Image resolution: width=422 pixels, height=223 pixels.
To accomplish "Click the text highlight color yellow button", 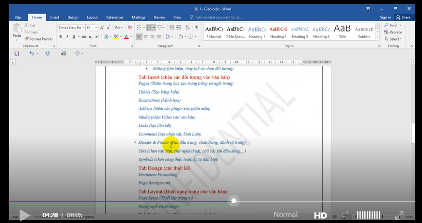I will coord(116,37).
